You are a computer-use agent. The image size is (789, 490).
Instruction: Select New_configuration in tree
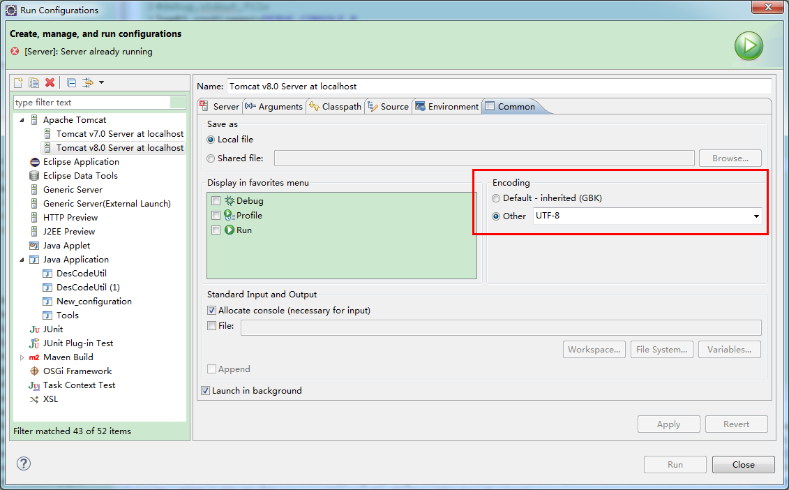pos(94,302)
